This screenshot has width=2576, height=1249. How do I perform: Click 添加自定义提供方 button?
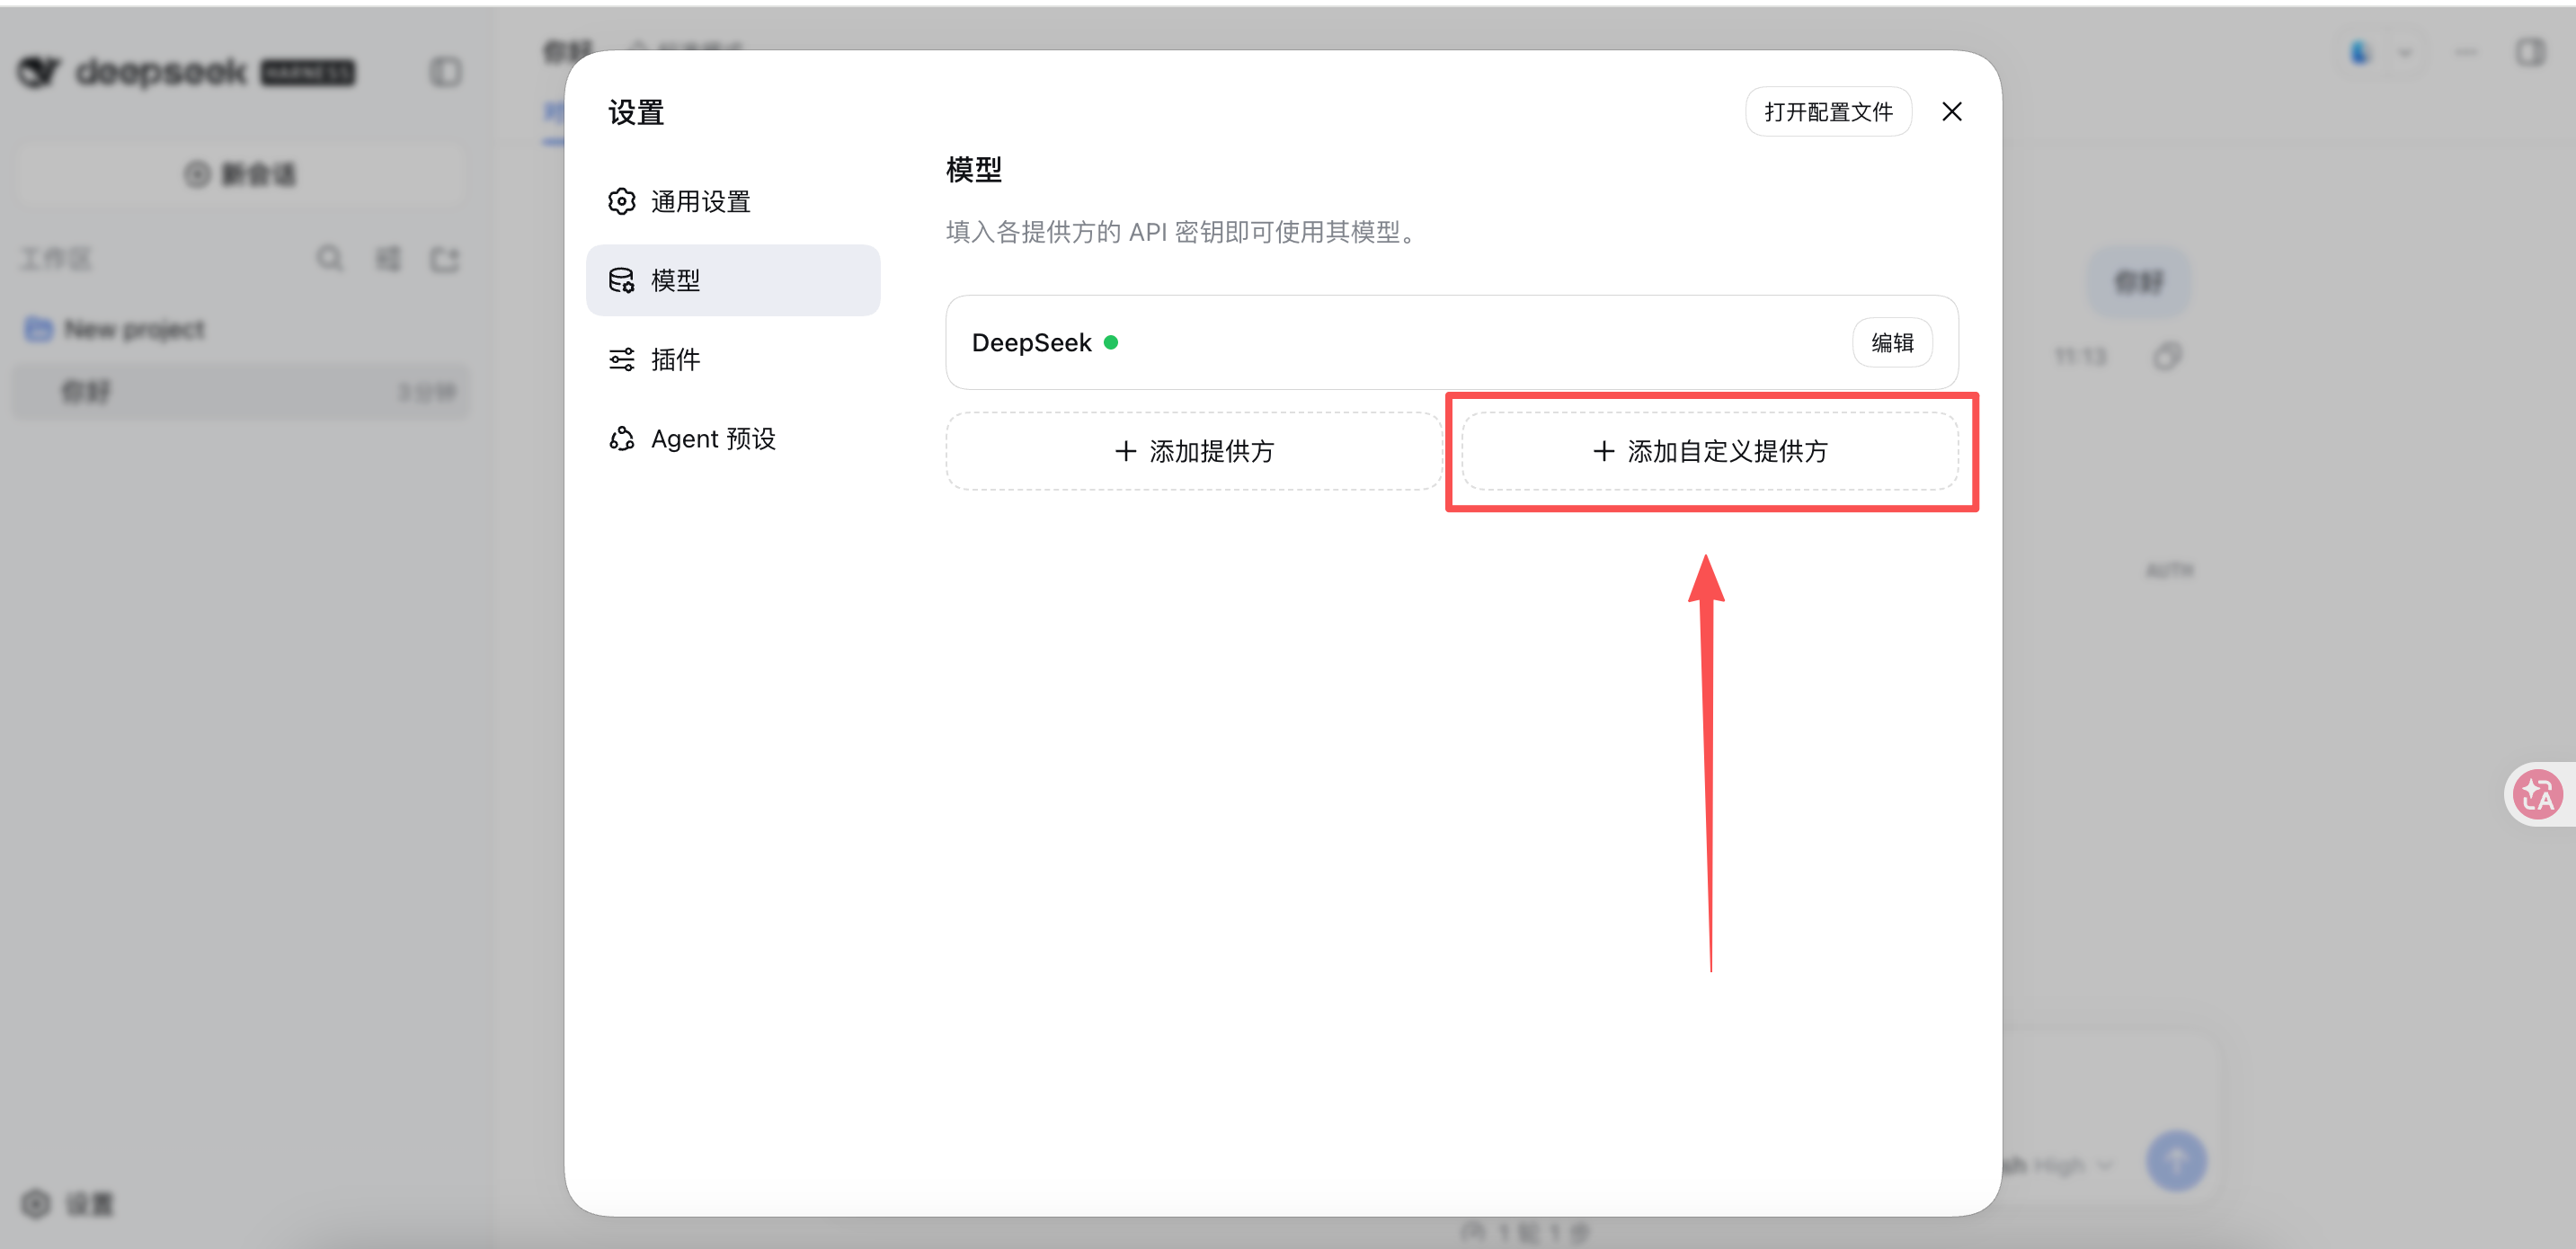pyautogui.click(x=1710, y=451)
